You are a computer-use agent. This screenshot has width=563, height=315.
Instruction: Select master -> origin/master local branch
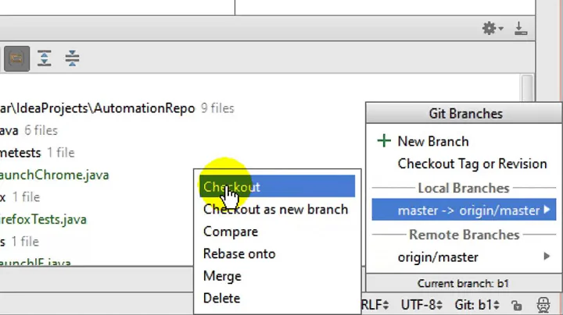coord(464,210)
